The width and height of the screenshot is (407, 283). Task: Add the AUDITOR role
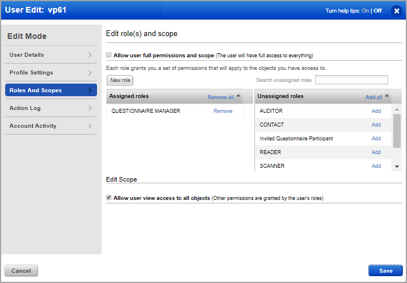click(x=376, y=111)
